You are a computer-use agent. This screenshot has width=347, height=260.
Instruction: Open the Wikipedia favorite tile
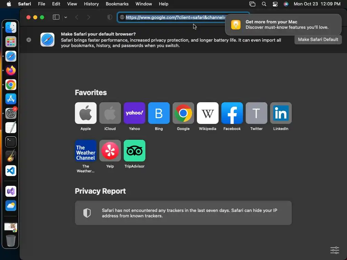point(208,113)
